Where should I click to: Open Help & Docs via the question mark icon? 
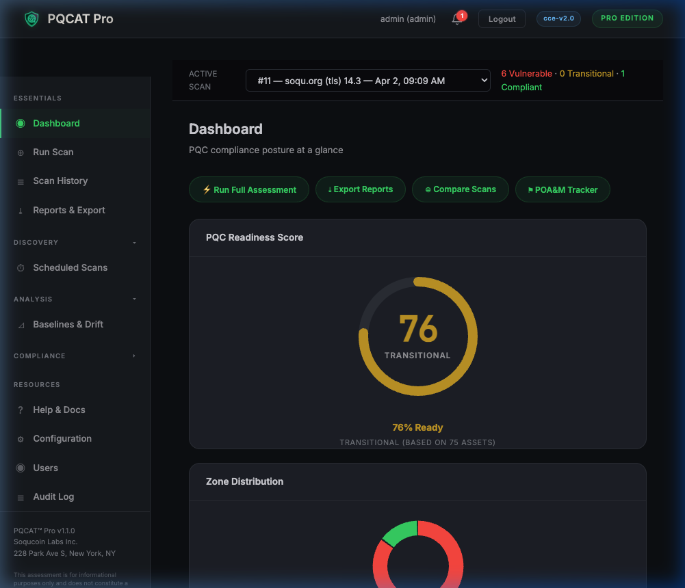click(19, 410)
